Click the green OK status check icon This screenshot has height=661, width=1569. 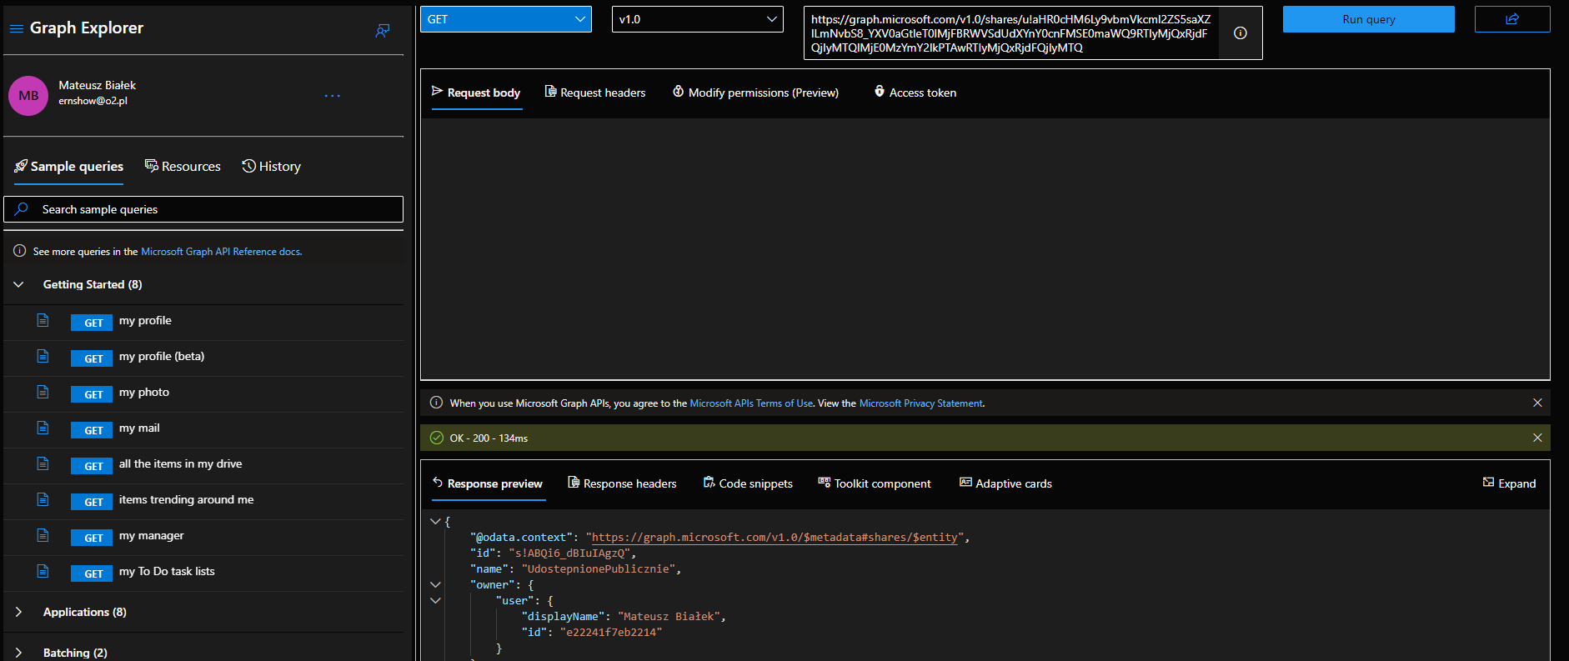point(436,438)
